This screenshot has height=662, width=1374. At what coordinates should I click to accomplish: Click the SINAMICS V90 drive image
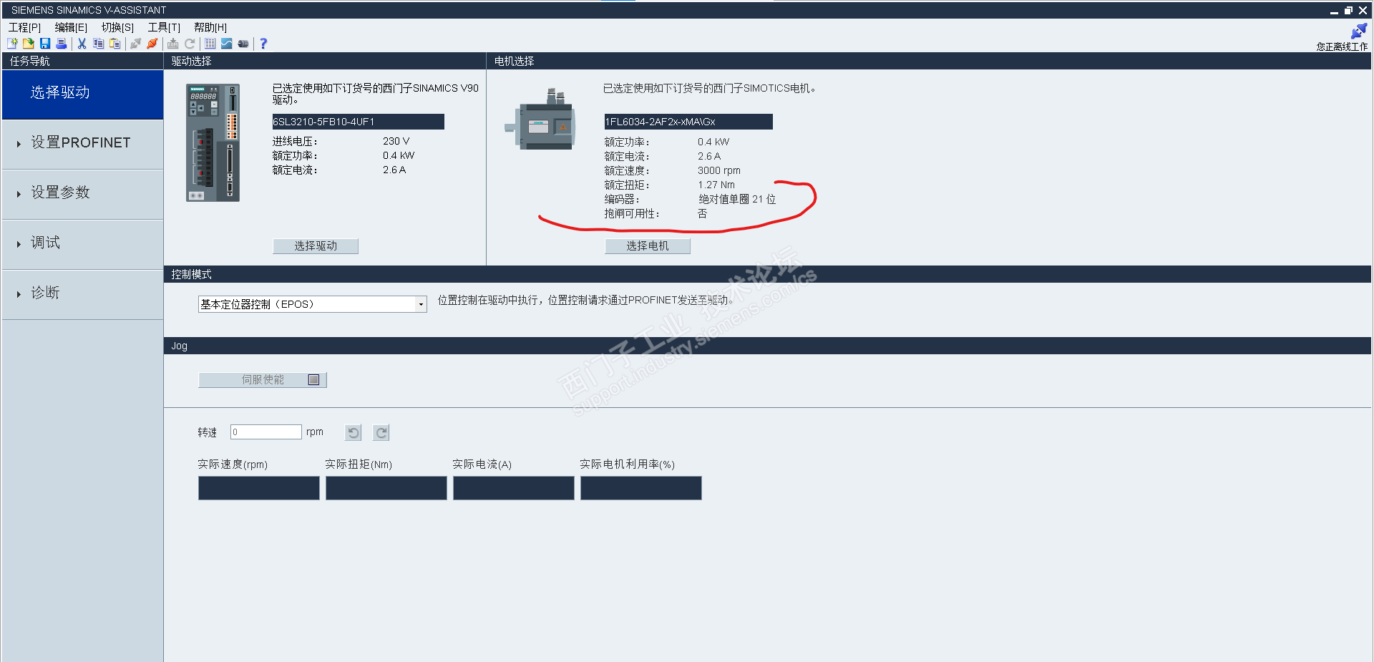point(213,142)
